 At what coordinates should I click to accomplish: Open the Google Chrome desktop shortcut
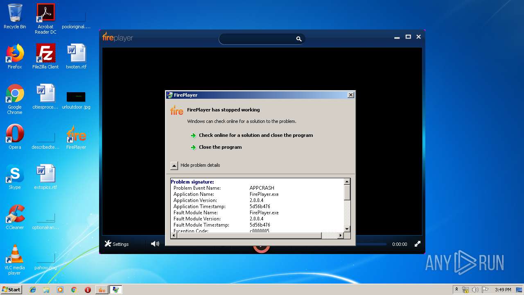tap(15, 99)
